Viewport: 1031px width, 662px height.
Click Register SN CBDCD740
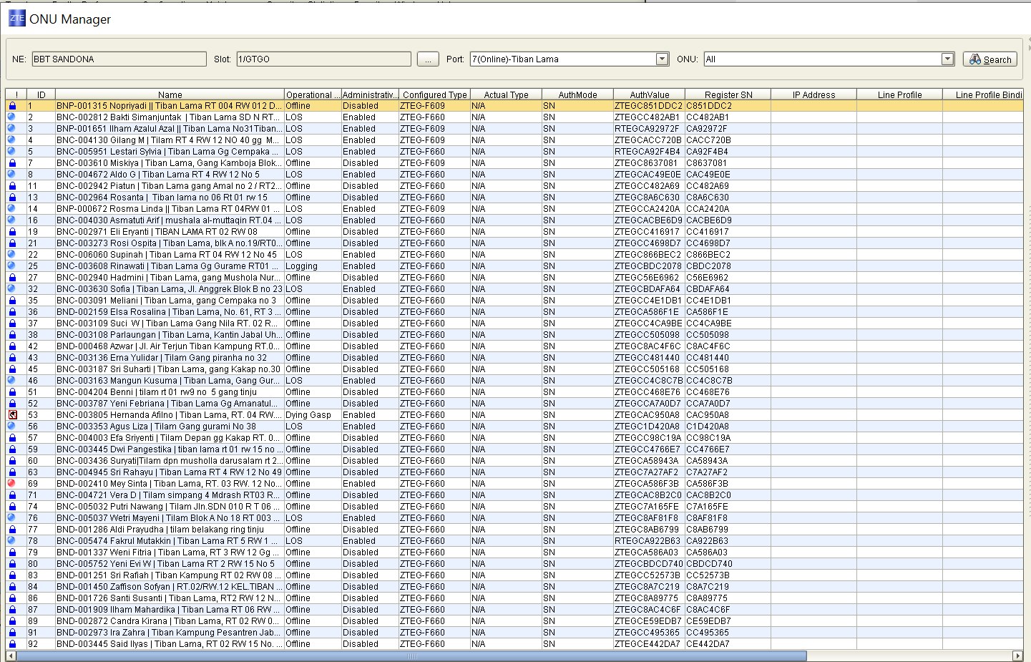click(x=728, y=564)
